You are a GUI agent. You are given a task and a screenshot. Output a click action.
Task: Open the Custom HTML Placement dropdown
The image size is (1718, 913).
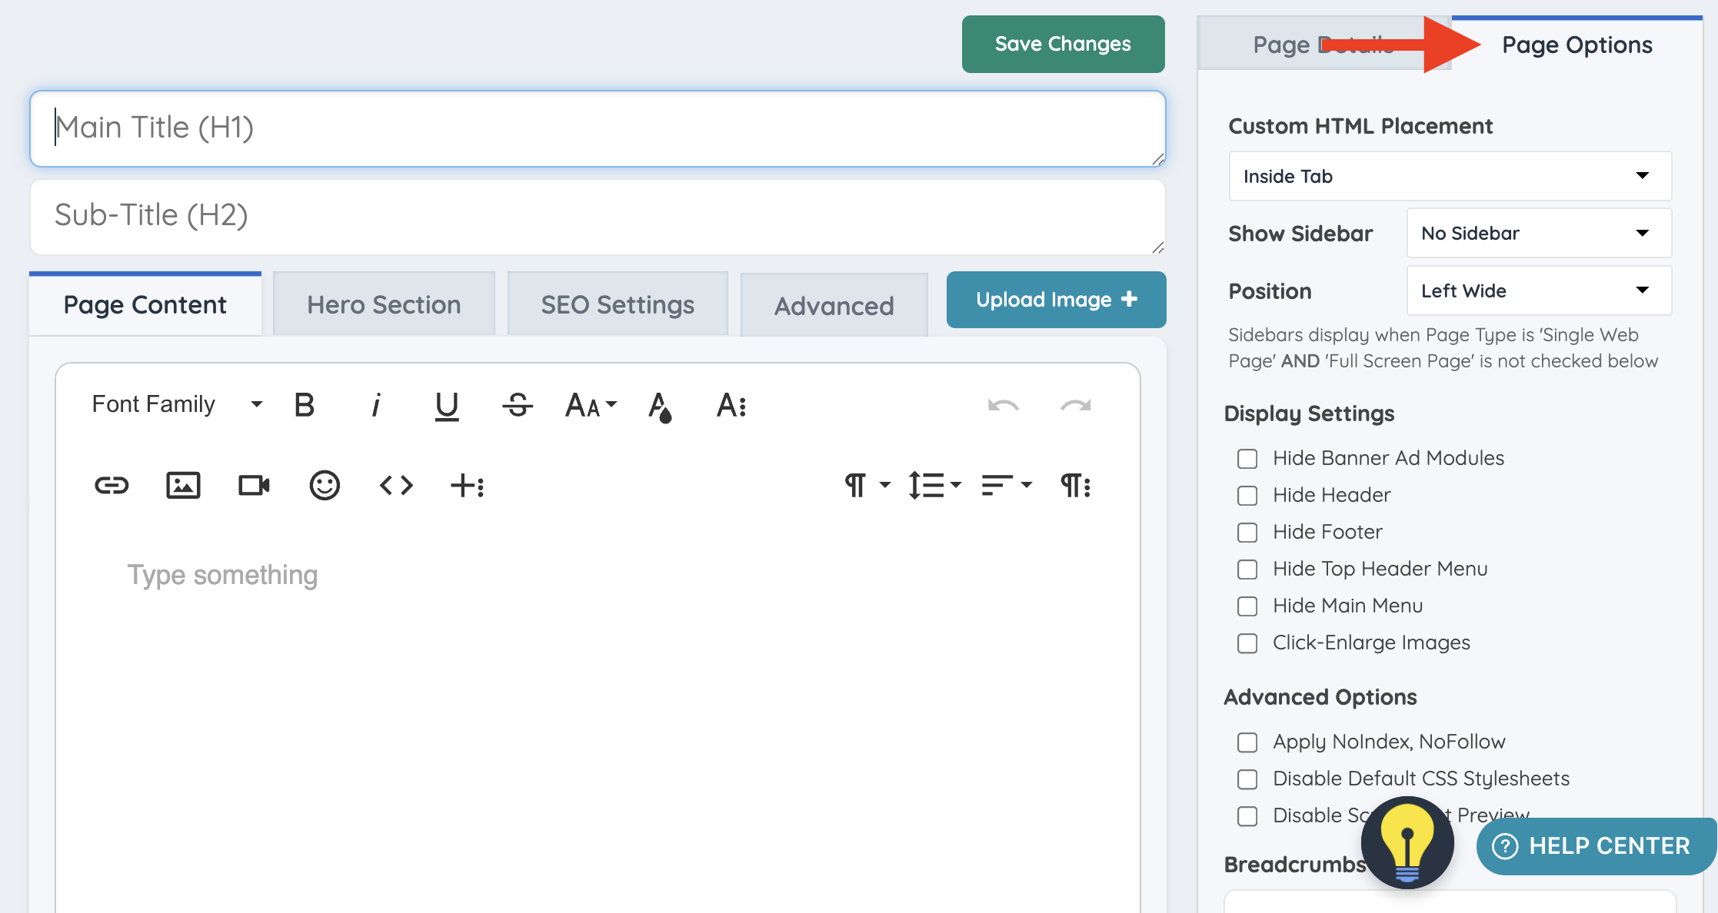click(x=1450, y=176)
